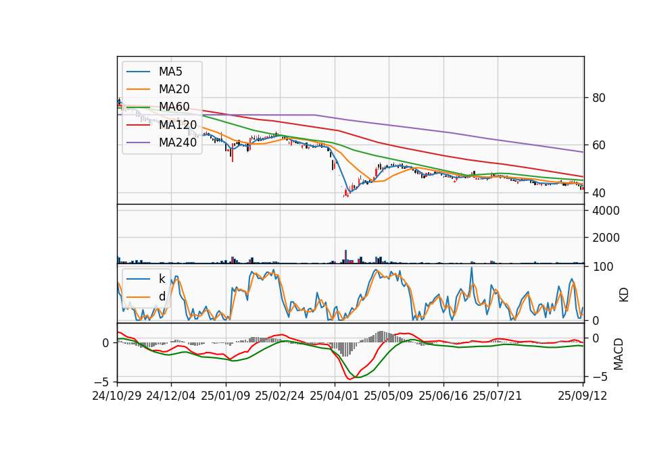The height and width of the screenshot is (466, 649).
Task: Click the price axis value 60
Action: (599, 146)
